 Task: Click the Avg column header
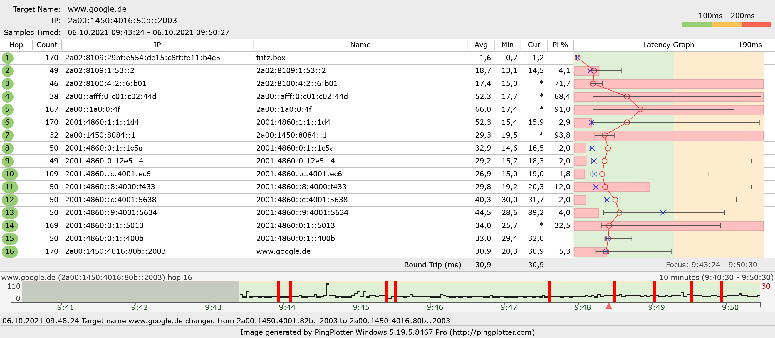tap(481, 45)
